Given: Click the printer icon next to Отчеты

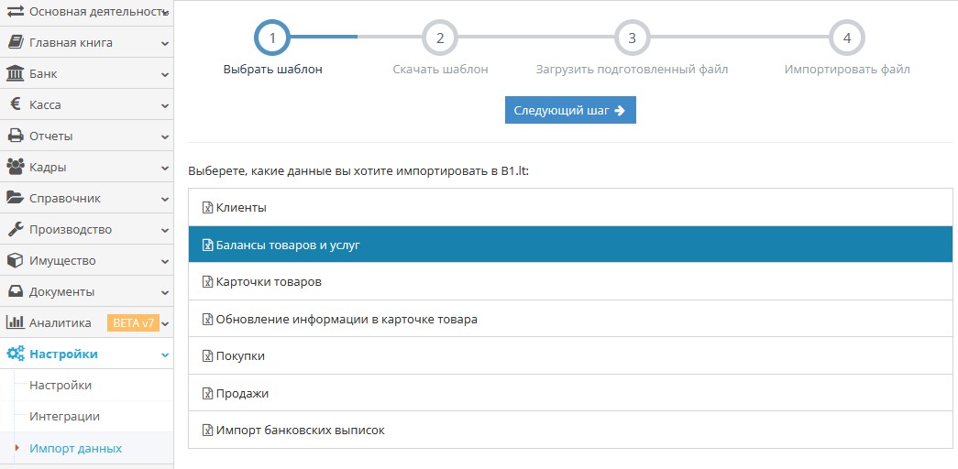Looking at the screenshot, I should point(15,136).
